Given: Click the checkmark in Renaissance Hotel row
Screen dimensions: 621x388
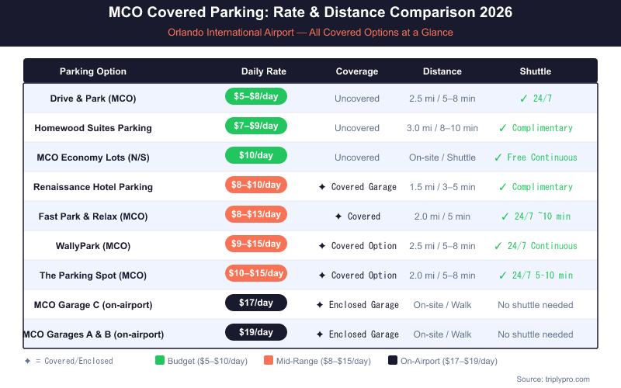Looking at the screenshot, I should click(x=502, y=187).
